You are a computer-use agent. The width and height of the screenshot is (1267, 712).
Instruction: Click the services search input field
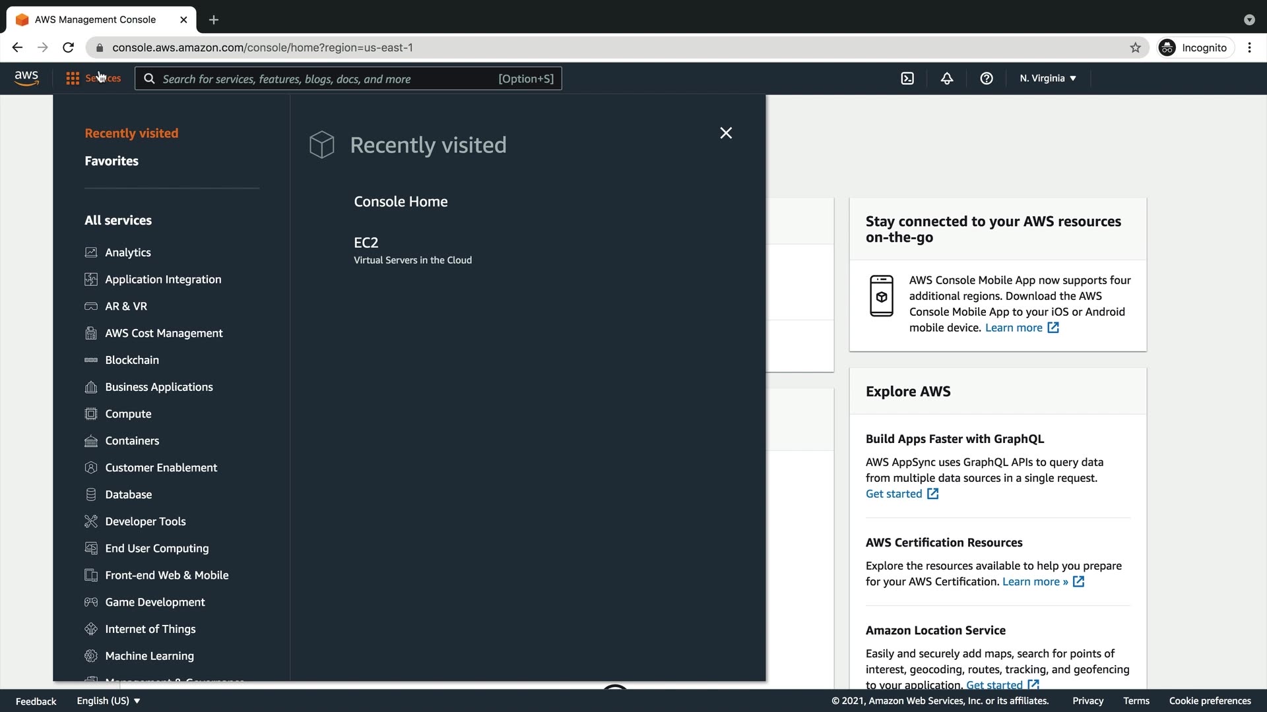click(330, 79)
